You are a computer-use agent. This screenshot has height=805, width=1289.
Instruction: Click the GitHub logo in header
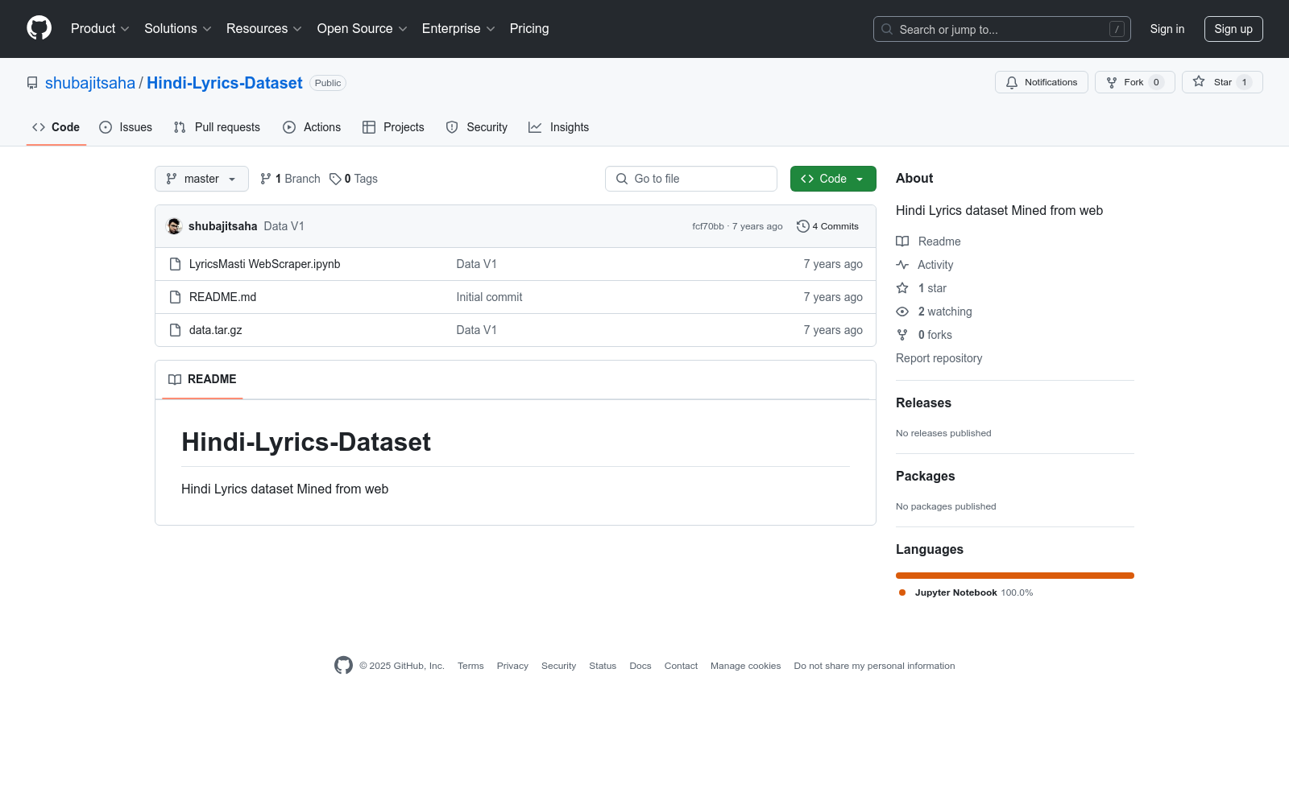(39, 28)
